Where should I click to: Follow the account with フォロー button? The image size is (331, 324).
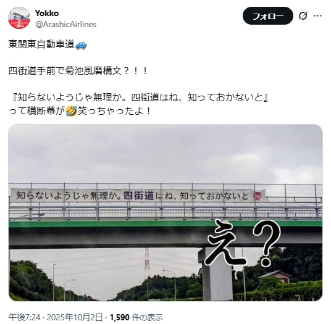tap(267, 16)
